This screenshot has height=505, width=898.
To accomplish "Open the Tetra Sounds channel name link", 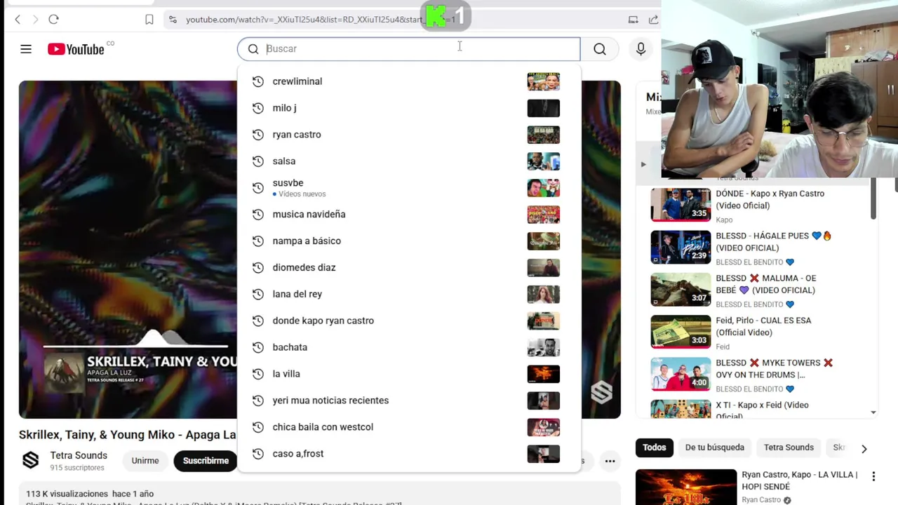I will tap(79, 455).
